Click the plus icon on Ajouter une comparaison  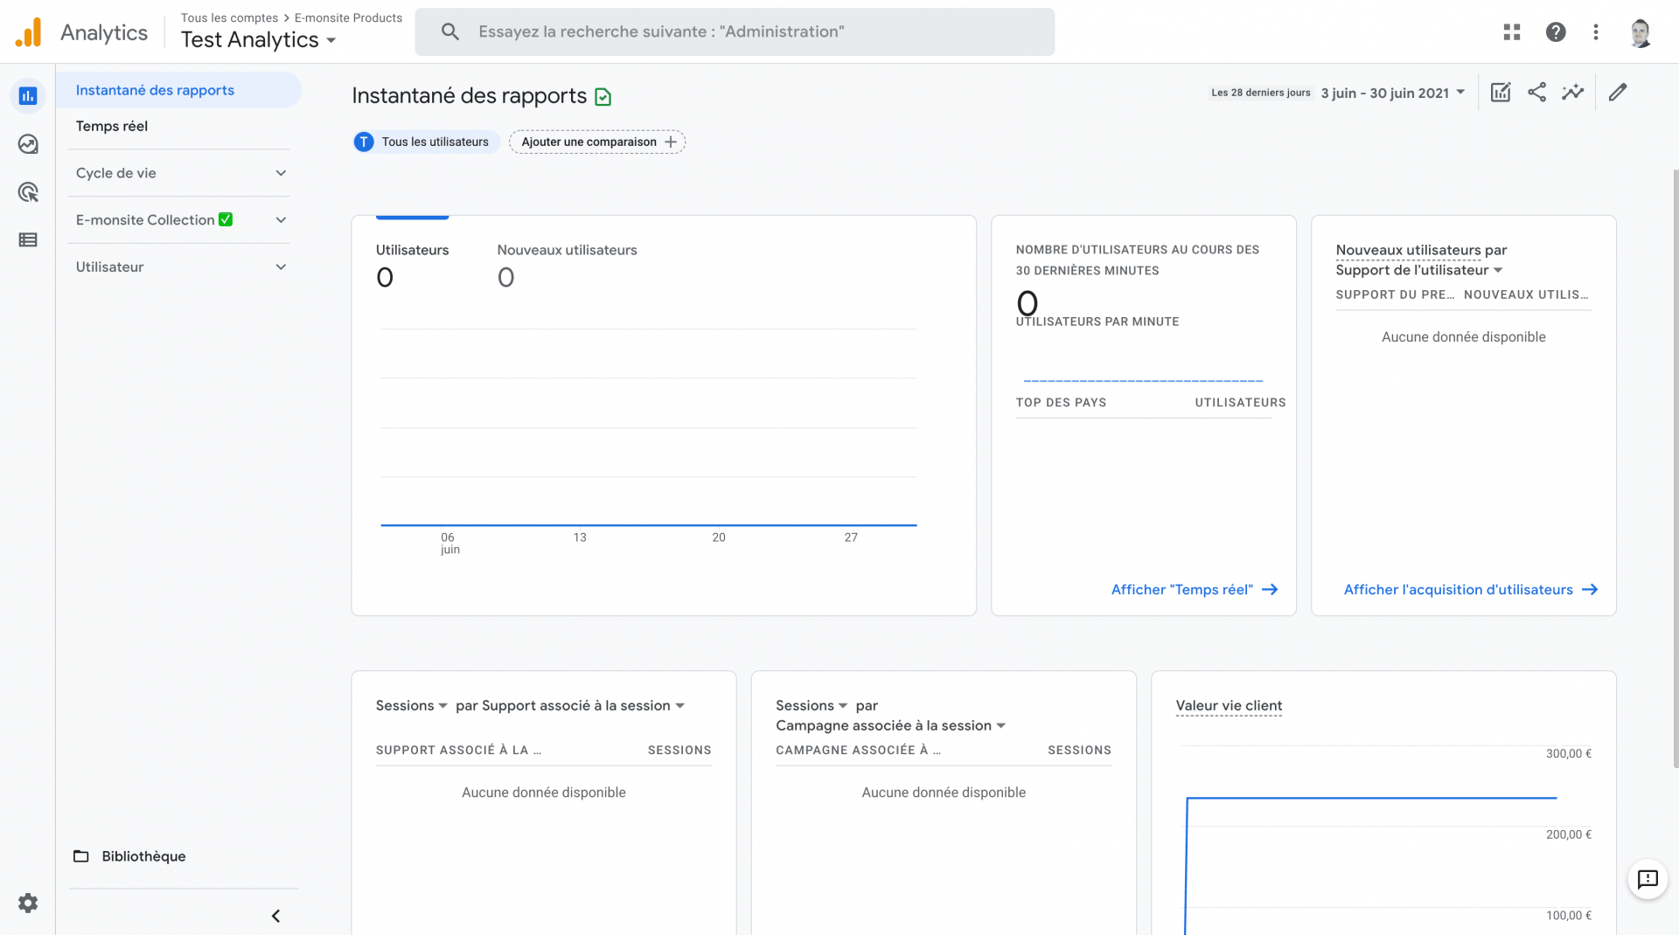point(671,142)
